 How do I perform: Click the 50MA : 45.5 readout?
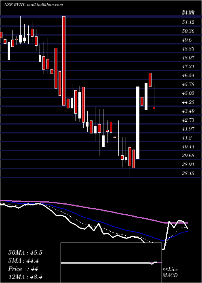(25, 253)
